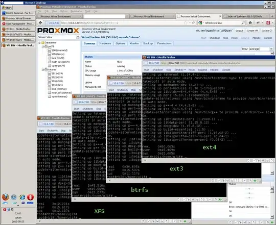
Task: Switch to first Proxmox Virtual Environment tab
Action: click(59, 16)
